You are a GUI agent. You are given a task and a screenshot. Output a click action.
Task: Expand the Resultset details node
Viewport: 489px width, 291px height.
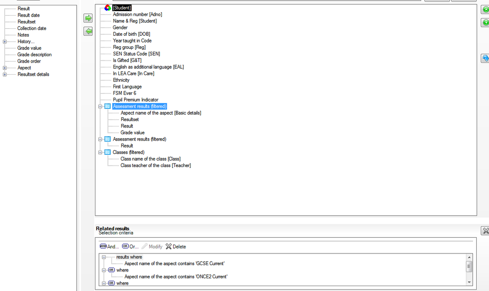click(x=5, y=74)
